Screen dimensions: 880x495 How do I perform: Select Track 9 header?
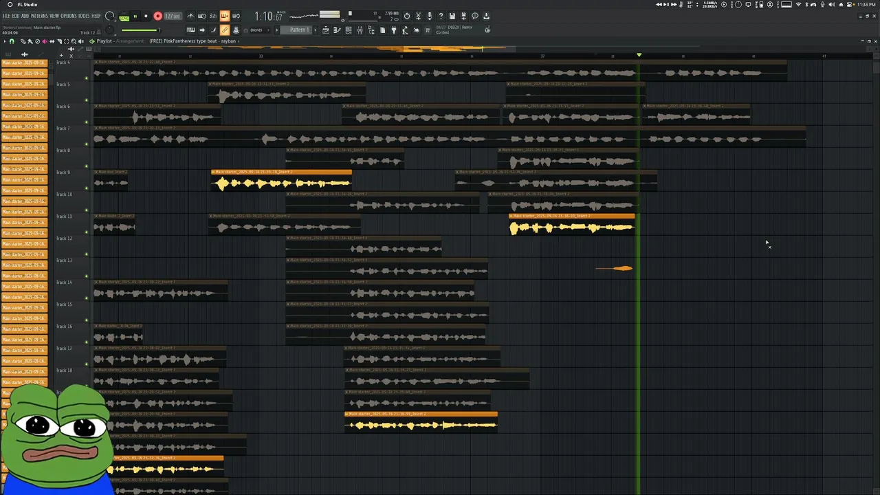click(x=73, y=179)
